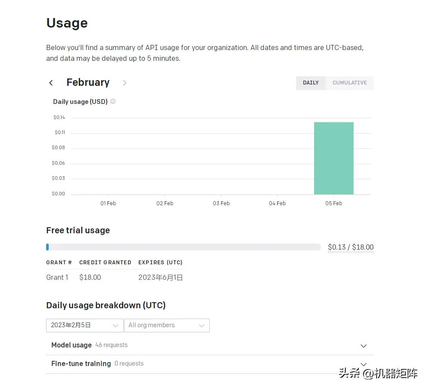Click the Fine-tune training label
The height and width of the screenshot is (388, 427).
81,364
